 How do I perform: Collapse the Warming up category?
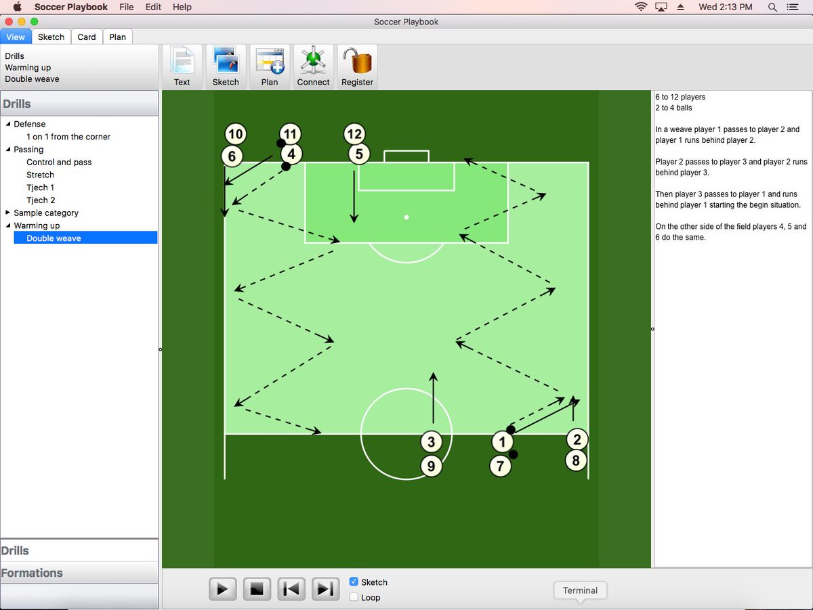pyautogui.click(x=8, y=225)
